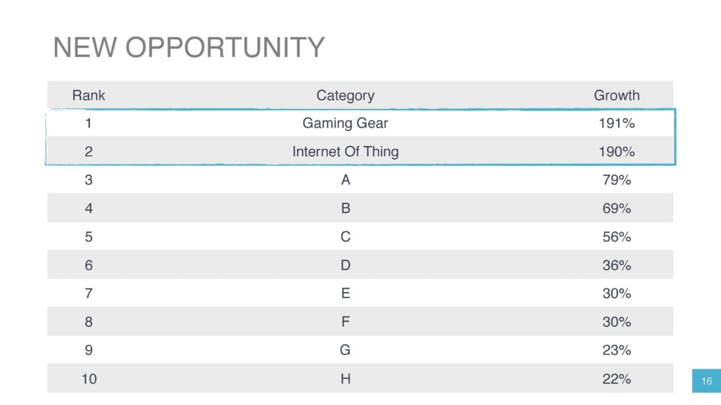Select the Growth column header
This screenshot has height=405, width=721.
coord(617,95)
